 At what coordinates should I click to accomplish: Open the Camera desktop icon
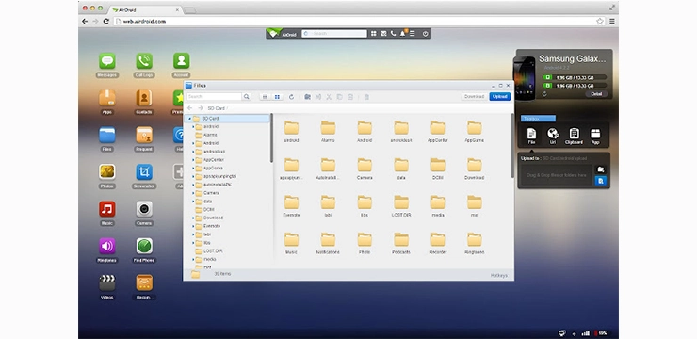click(144, 209)
